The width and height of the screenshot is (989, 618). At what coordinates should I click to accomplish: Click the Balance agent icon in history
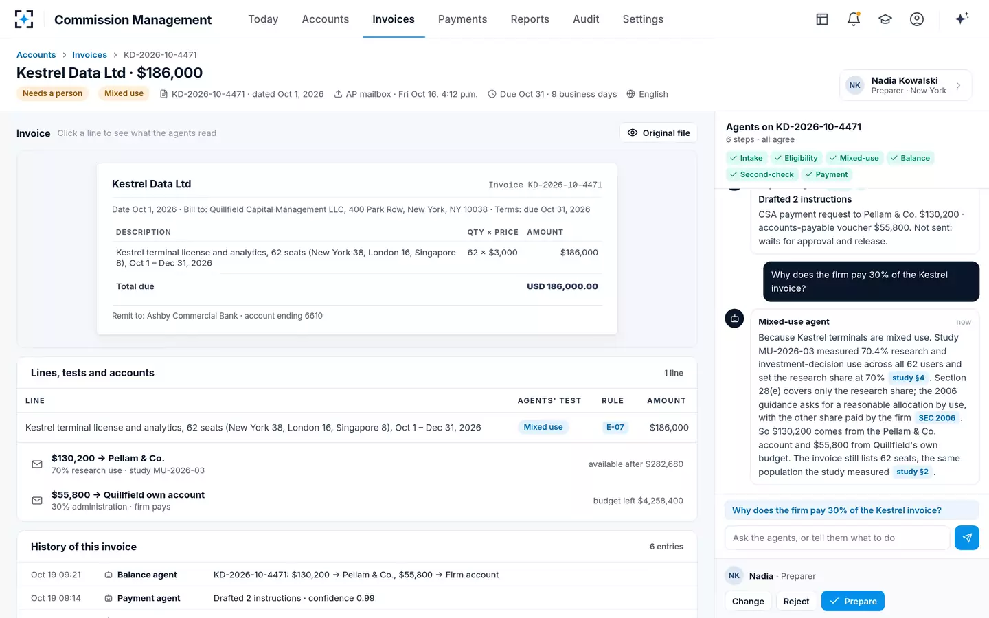point(109,575)
